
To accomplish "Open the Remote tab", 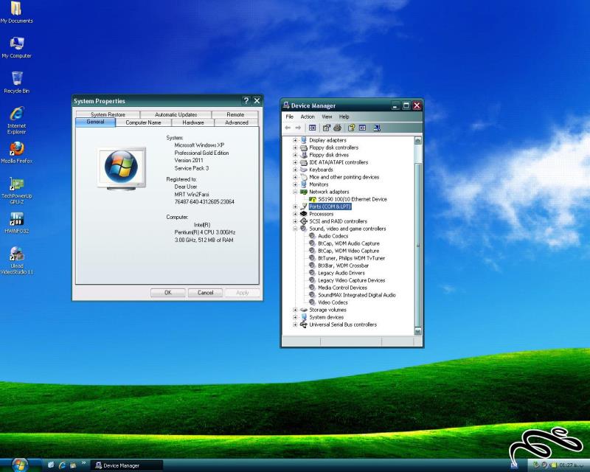I will tap(235, 114).
